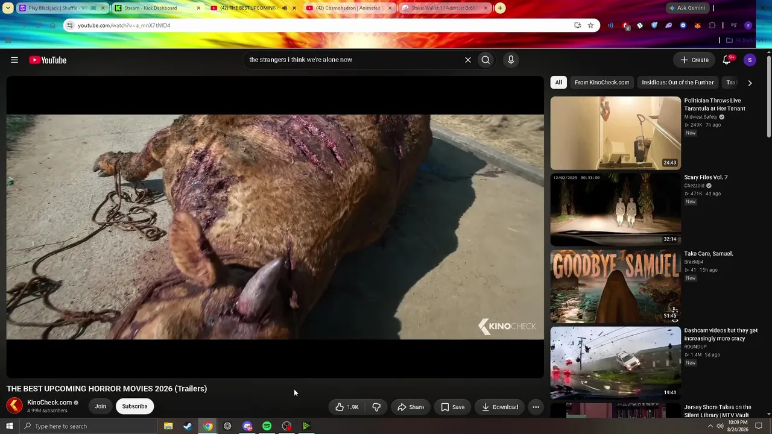Open Chrome profile avatar in toolbar

coord(748,25)
